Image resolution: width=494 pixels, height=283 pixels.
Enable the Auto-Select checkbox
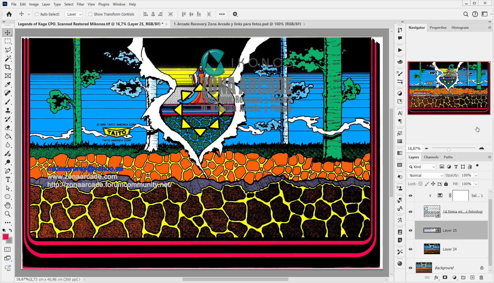(37, 14)
